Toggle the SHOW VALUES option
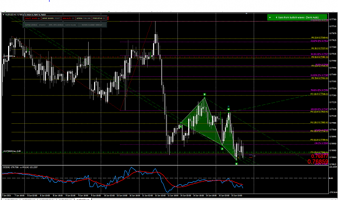The width and height of the screenshot is (338, 200). click(x=71, y=25)
